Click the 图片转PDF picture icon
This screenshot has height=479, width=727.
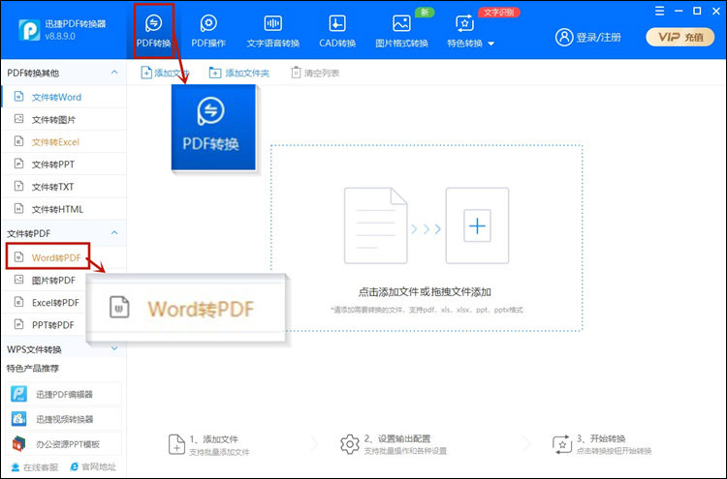point(19,280)
